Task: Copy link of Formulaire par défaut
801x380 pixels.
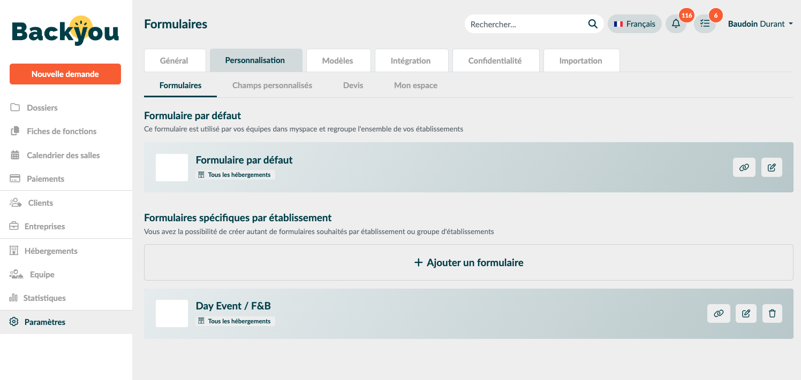Action: (744, 167)
